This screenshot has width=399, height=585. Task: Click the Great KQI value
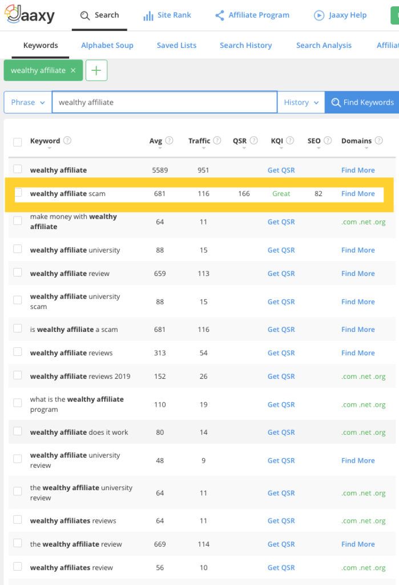click(281, 194)
